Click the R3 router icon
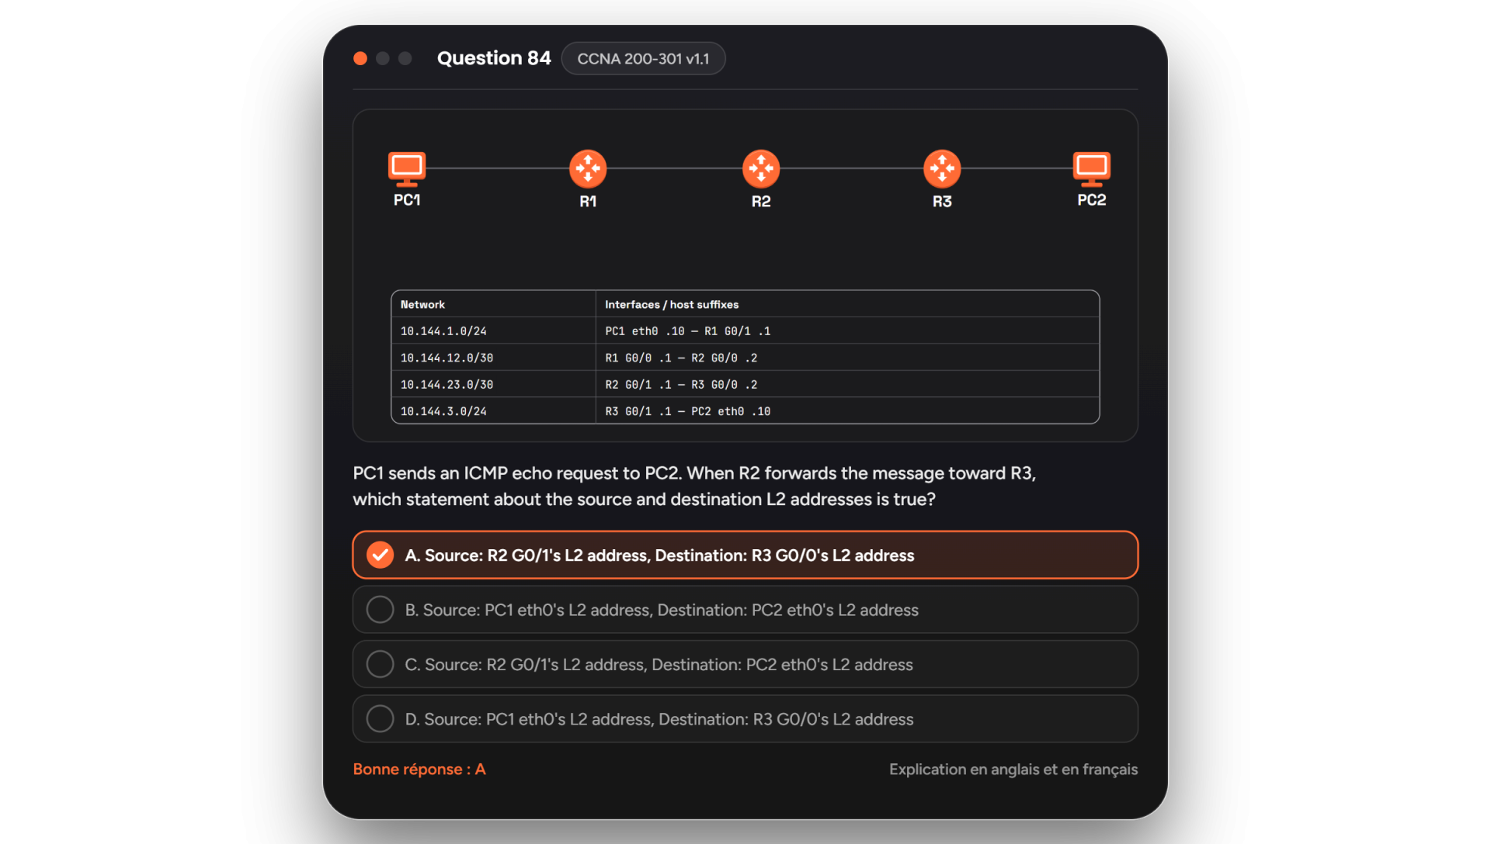The height and width of the screenshot is (844, 1491). tap(942, 168)
